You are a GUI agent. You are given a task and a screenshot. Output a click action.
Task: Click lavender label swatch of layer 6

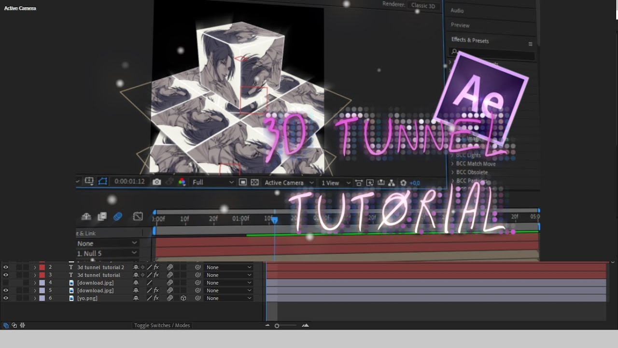[42, 298]
